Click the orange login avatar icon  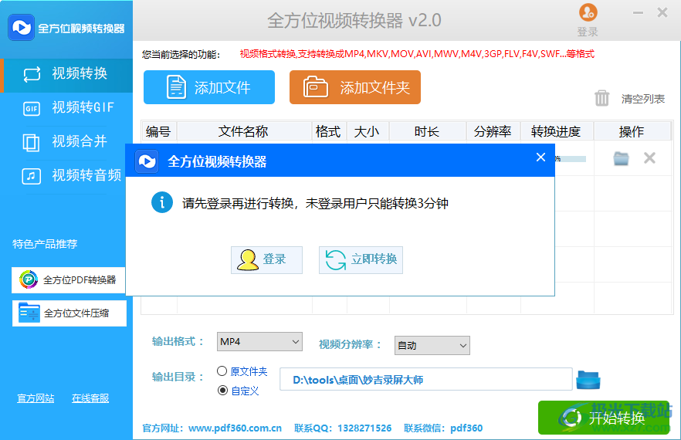[588, 12]
